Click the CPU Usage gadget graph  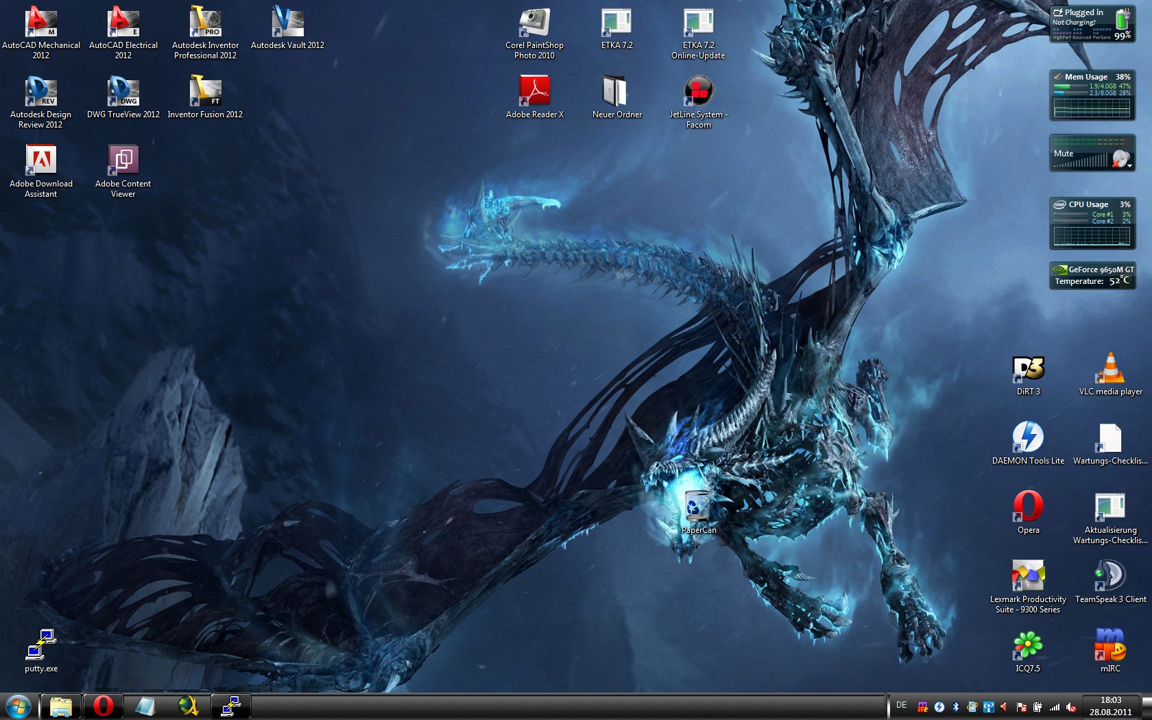pos(1092,236)
